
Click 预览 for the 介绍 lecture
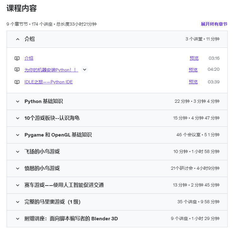194,58
